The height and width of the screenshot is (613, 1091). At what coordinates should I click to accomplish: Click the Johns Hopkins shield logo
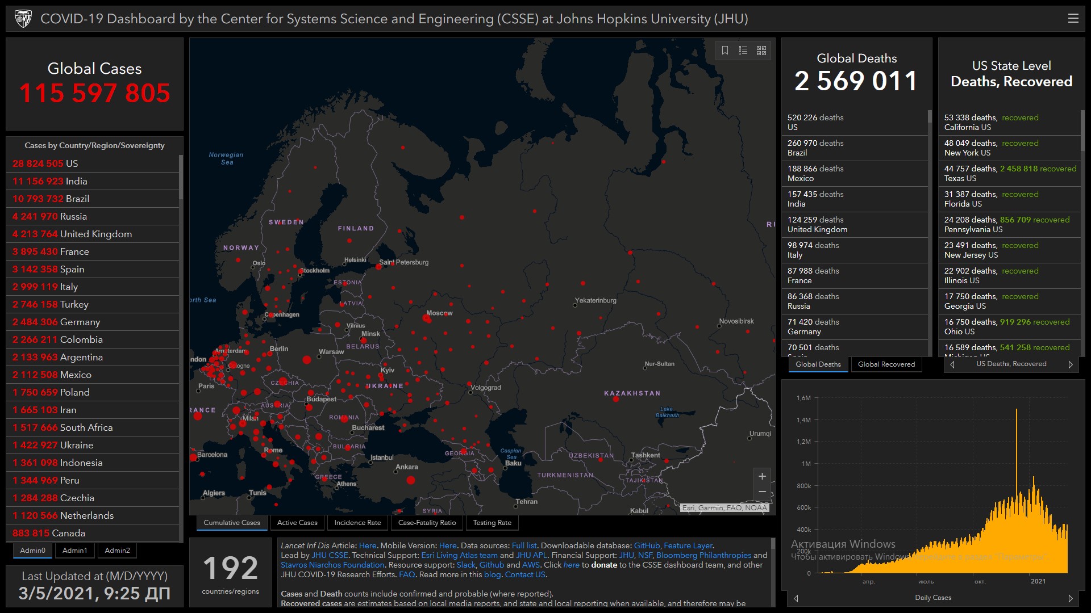pyautogui.click(x=23, y=19)
